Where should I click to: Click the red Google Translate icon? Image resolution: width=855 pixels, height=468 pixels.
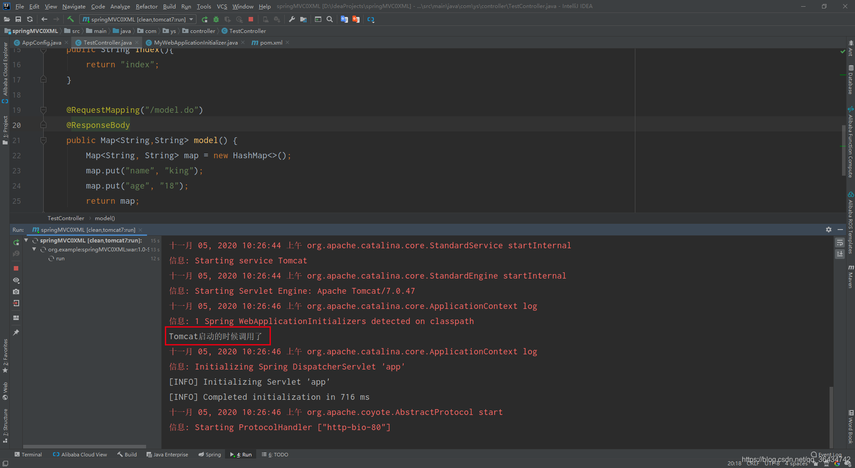click(x=356, y=19)
